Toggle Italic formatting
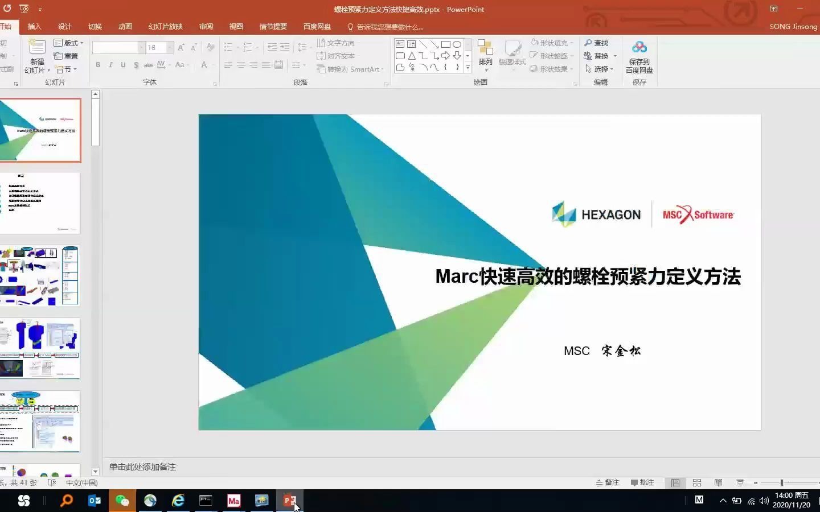 click(110, 65)
